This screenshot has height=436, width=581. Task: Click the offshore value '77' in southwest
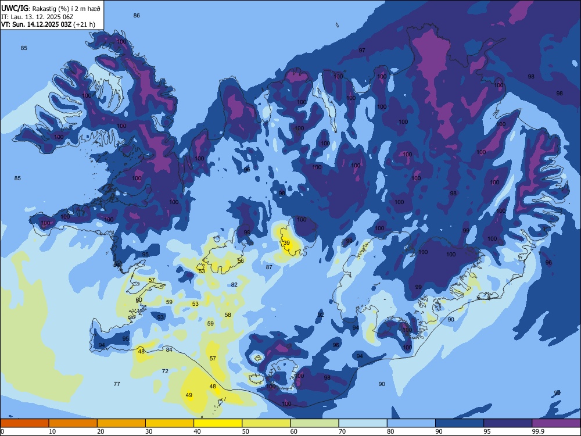pos(117,384)
